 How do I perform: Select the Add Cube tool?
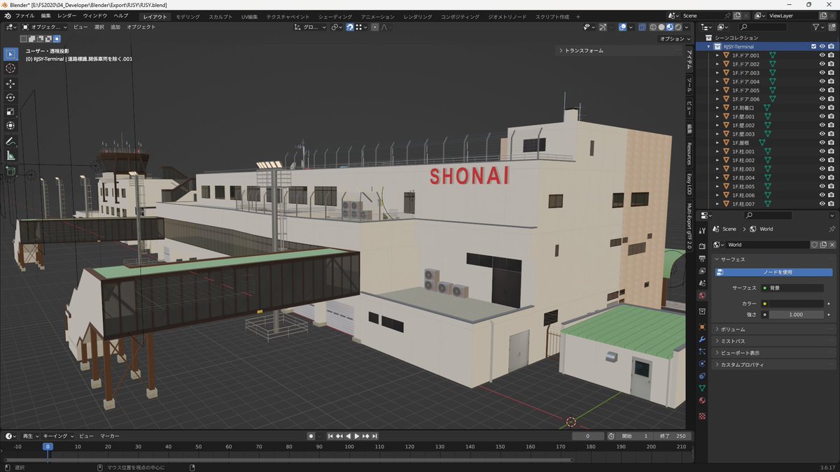(x=10, y=171)
